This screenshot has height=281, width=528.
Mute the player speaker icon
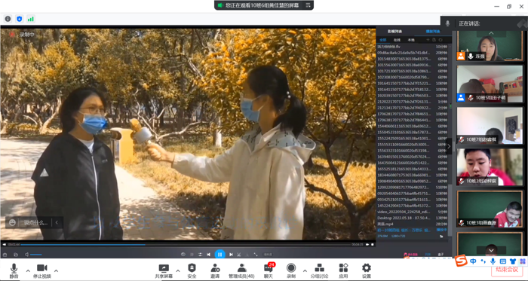click(x=26, y=255)
